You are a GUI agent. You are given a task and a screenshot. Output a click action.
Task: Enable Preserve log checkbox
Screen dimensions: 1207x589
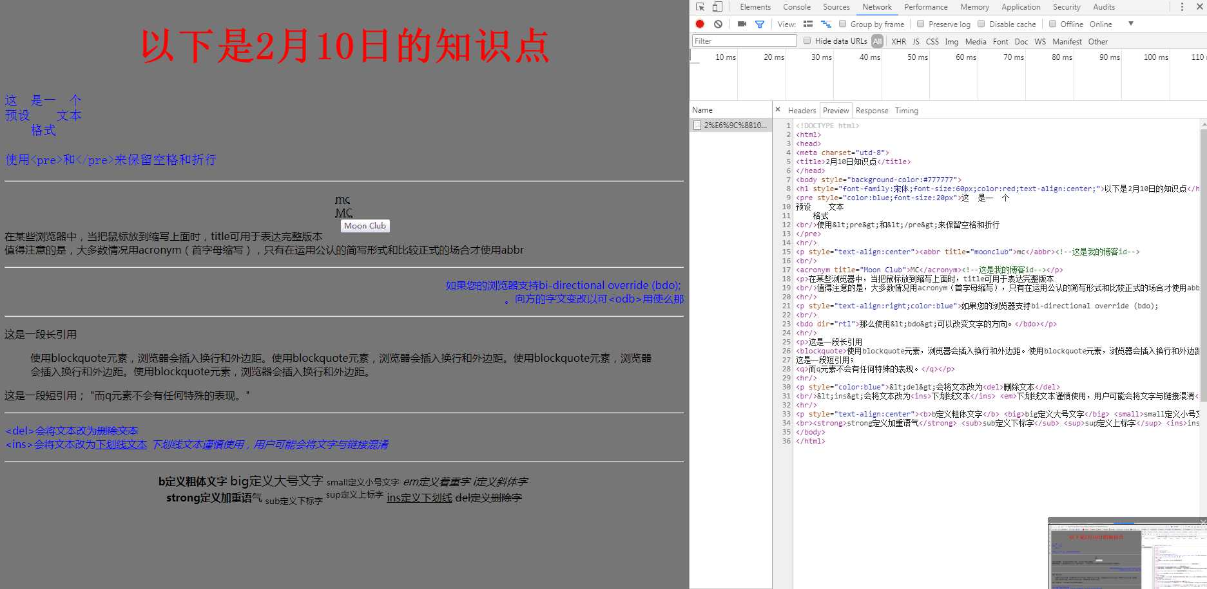point(921,24)
